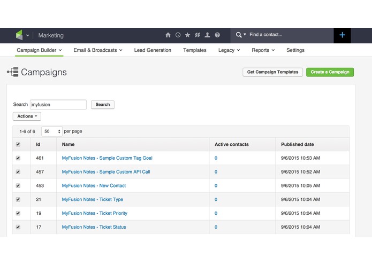Click the 1-6 of 6 results count
This screenshot has height=264, width=372.
tap(27, 131)
